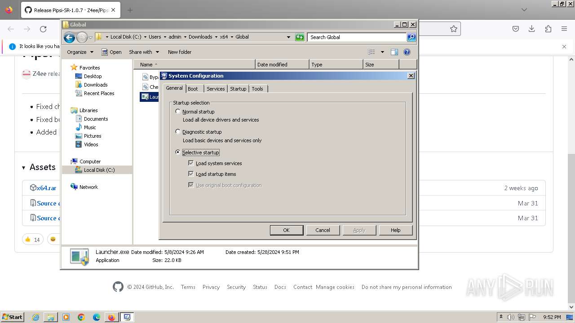575x323 pixels.
Task: Select the Diagnostic startup option
Action: click(x=178, y=131)
